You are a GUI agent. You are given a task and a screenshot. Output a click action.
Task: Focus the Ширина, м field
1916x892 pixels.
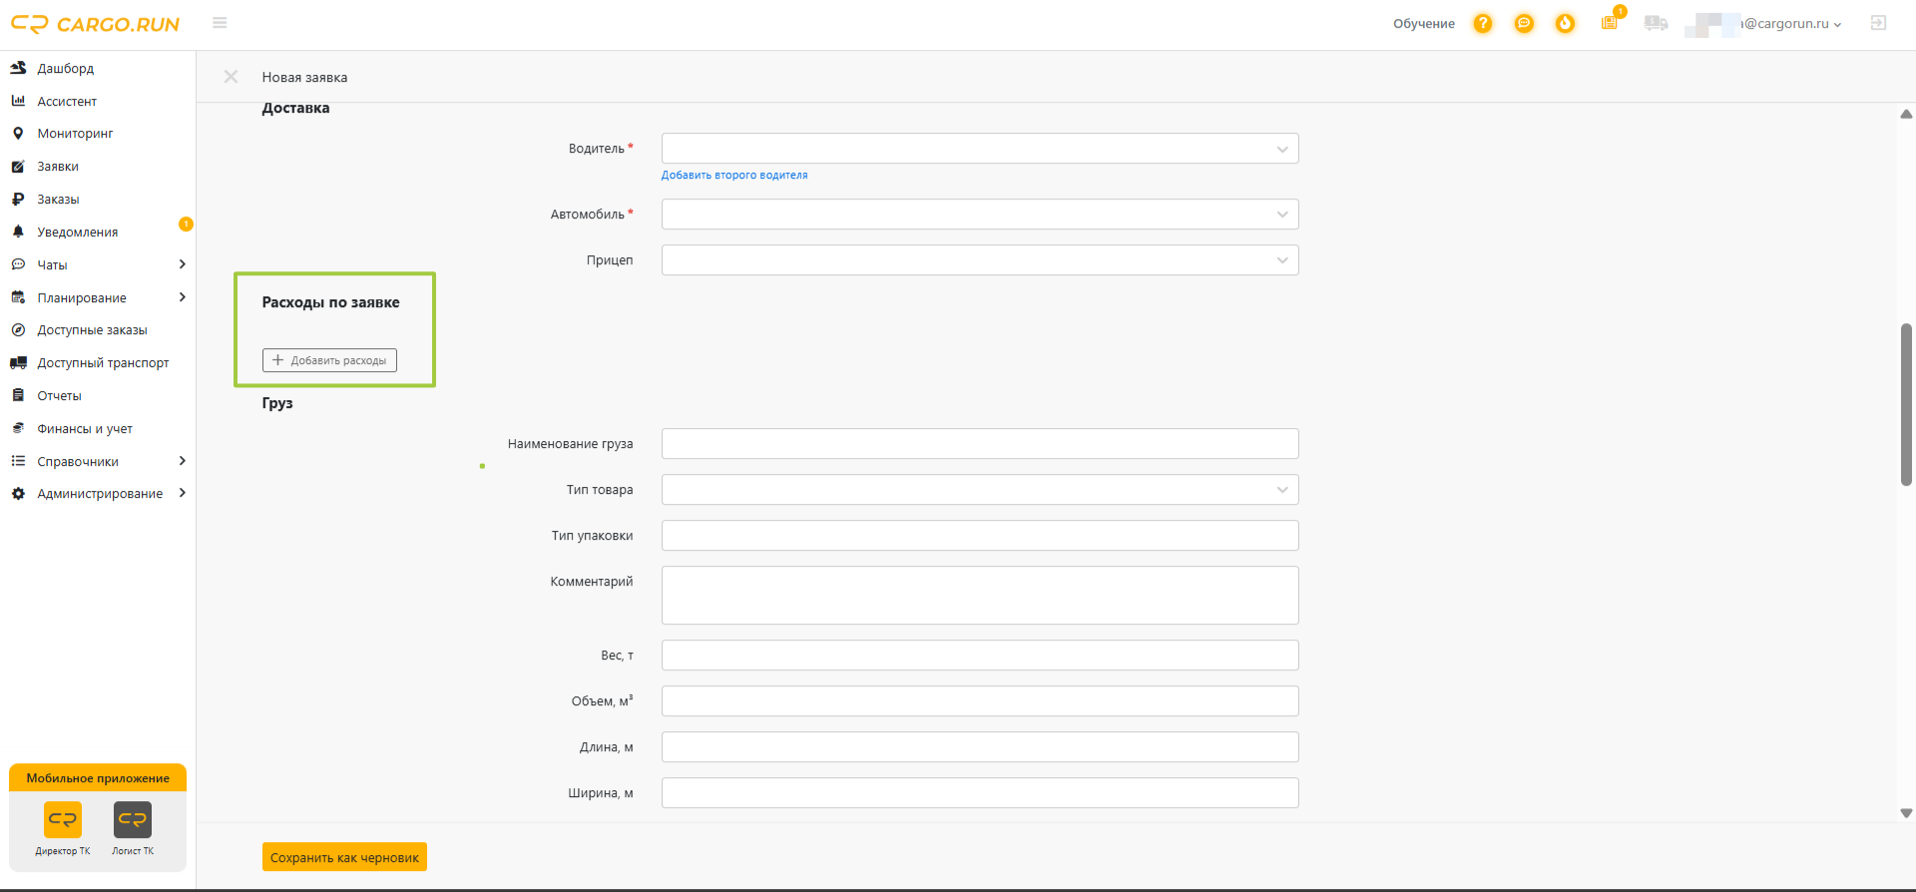(980, 793)
